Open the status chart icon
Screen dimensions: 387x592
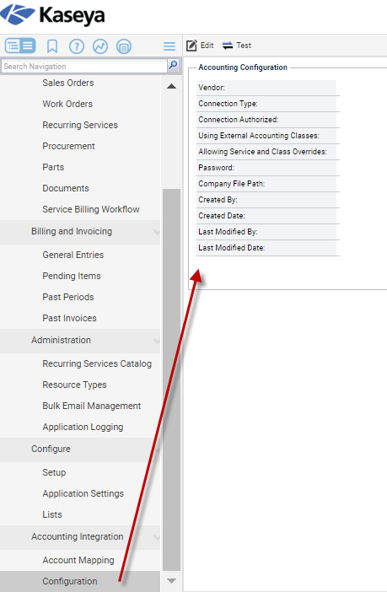[x=100, y=46]
